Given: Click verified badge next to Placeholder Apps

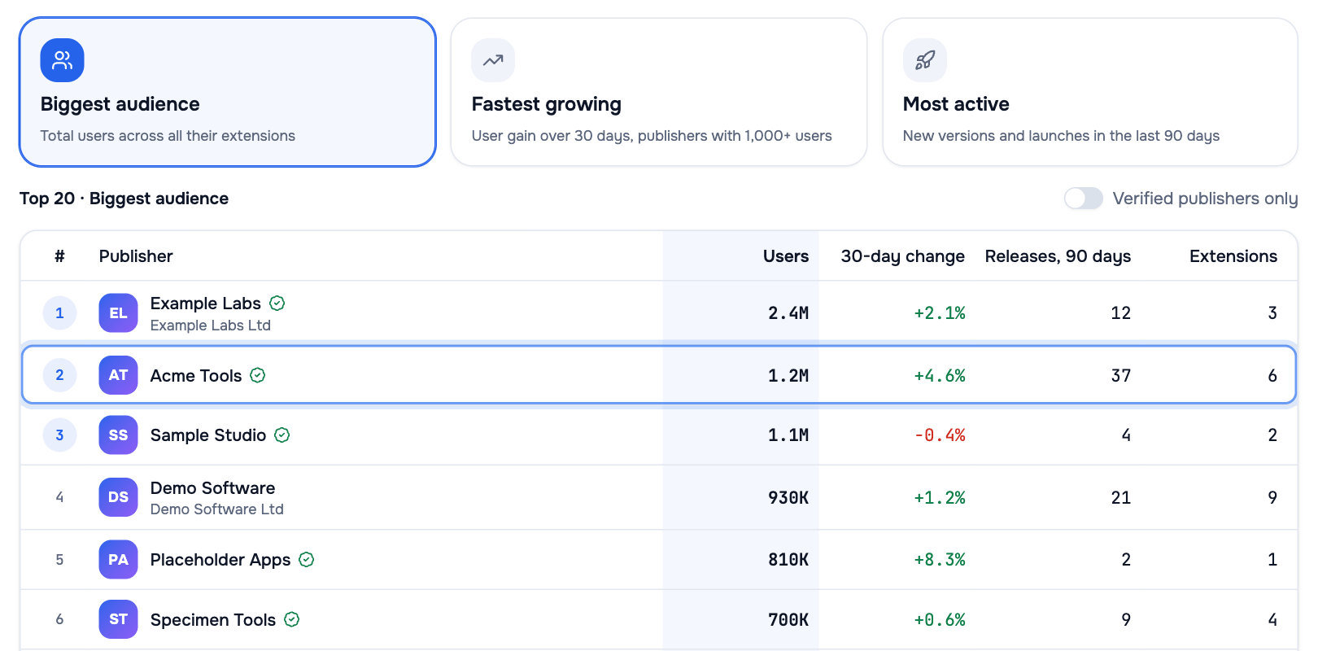Looking at the screenshot, I should pos(307,559).
